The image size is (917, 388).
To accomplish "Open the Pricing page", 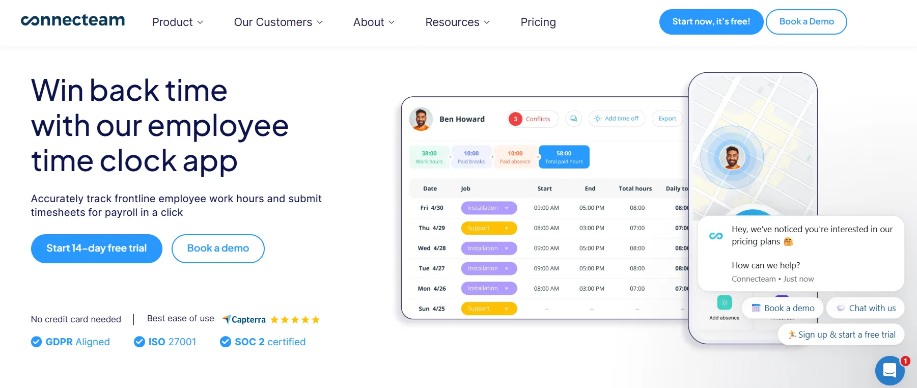I will click(538, 22).
